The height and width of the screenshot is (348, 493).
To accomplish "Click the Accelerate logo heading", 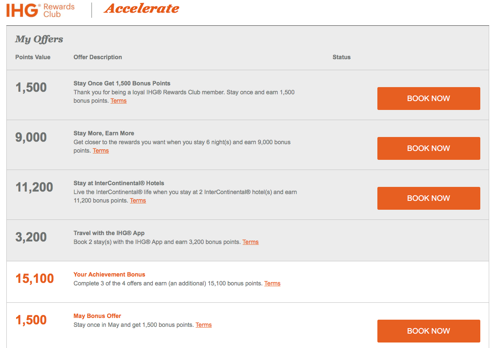I will (x=141, y=8).
